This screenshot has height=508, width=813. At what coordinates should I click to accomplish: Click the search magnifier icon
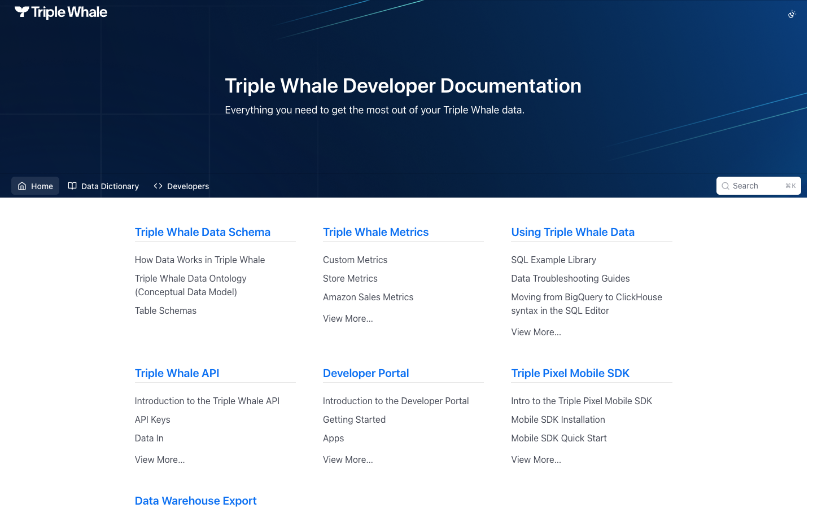pos(725,186)
